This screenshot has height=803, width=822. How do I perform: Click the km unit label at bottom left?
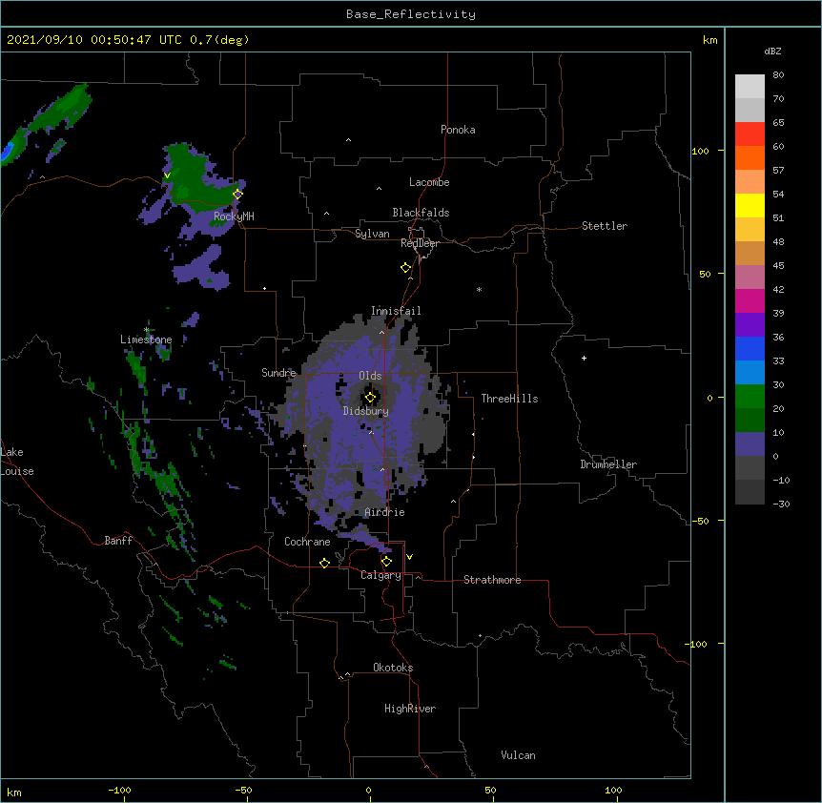click(14, 792)
